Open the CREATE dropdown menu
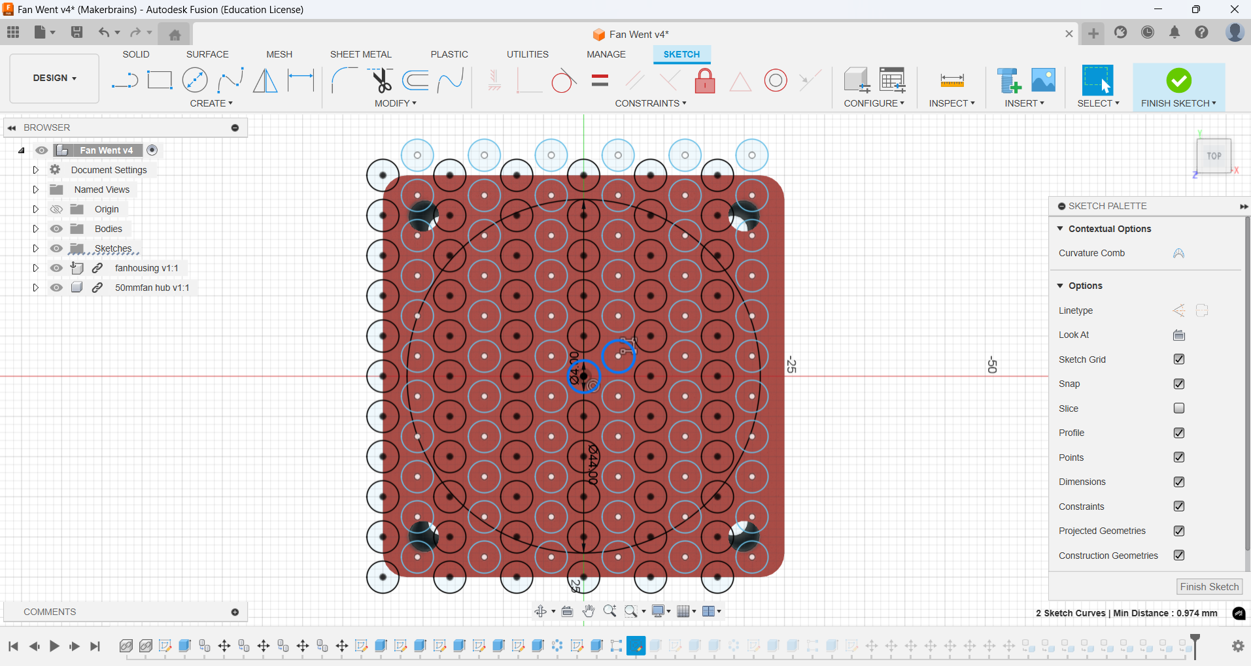Image resolution: width=1251 pixels, height=666 pixels. pyautogui.click(x=211, y=103)
